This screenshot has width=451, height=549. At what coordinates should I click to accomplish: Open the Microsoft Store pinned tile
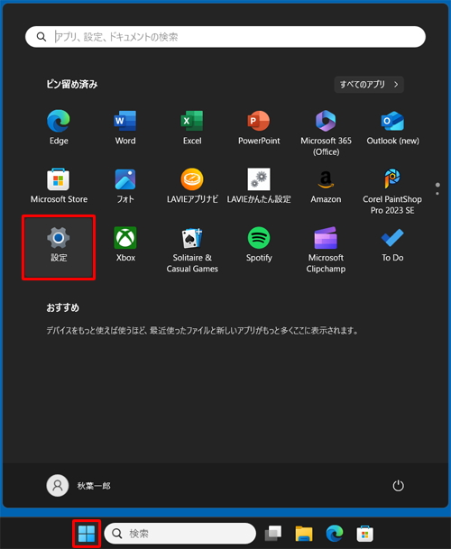point(59,186)
